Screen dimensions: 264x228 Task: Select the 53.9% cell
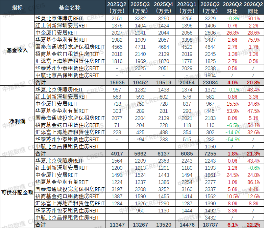(232, 111)
